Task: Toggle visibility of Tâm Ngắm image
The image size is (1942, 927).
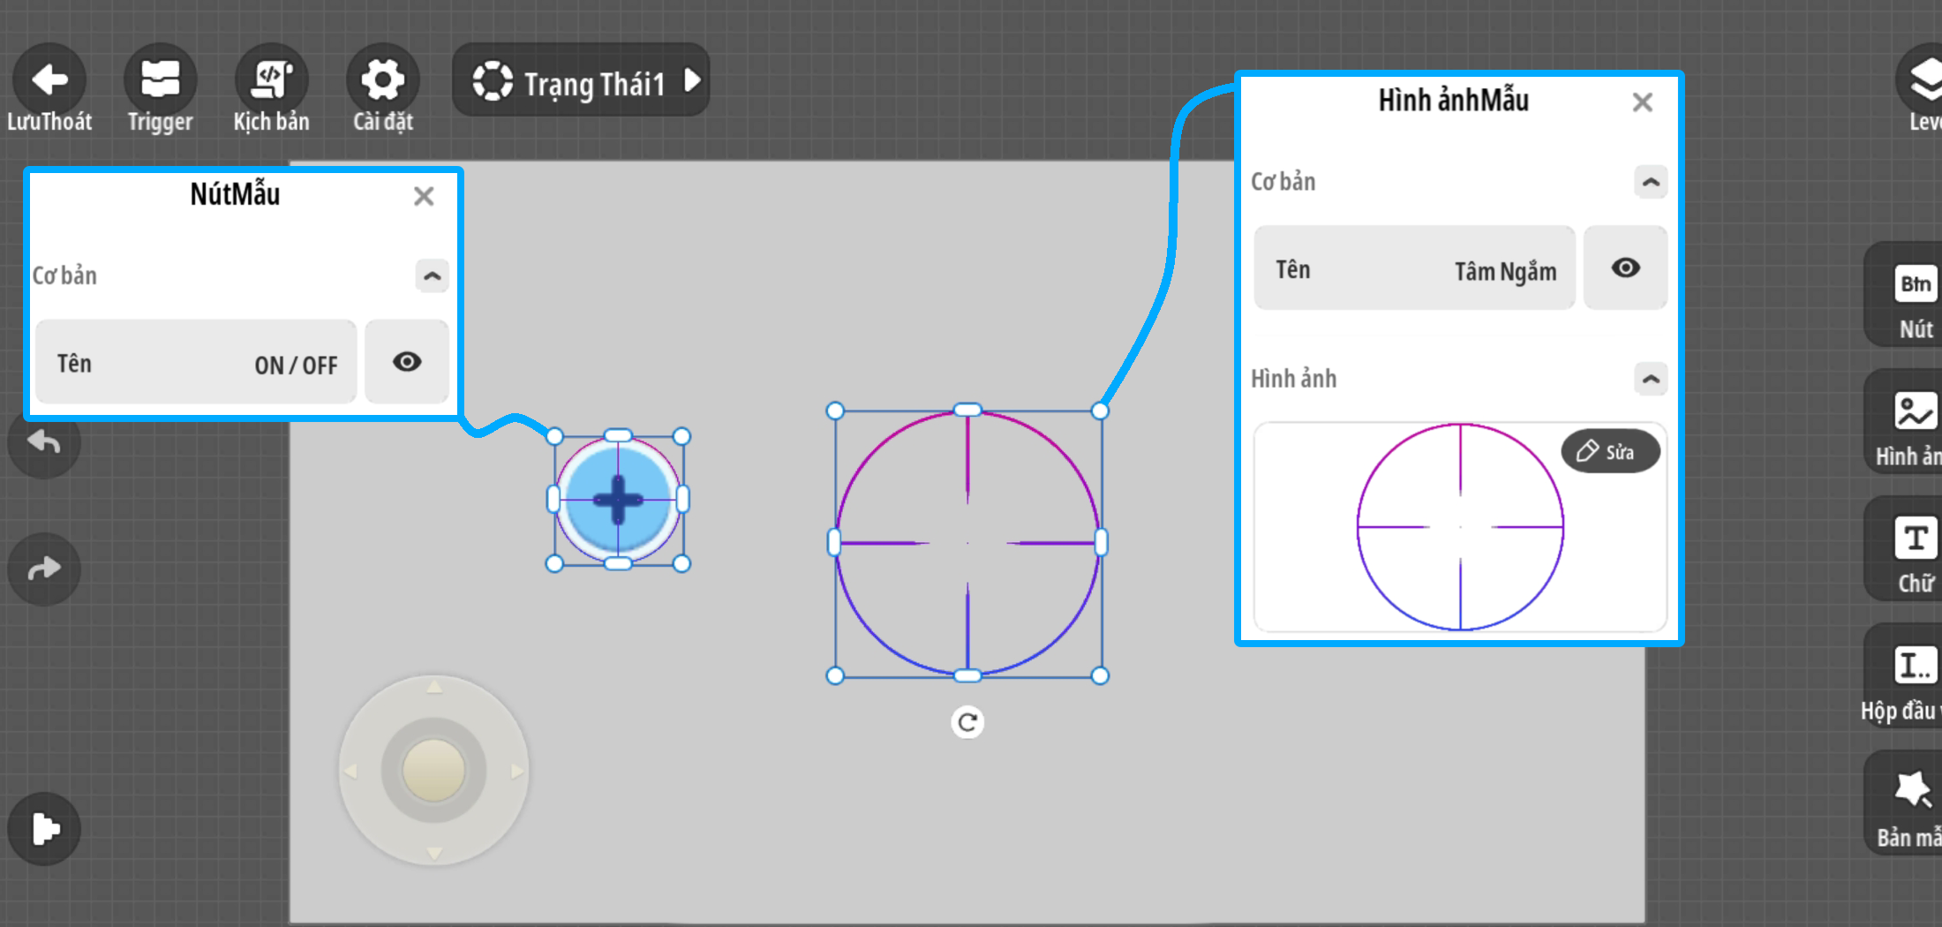Action: point(1625,268)
